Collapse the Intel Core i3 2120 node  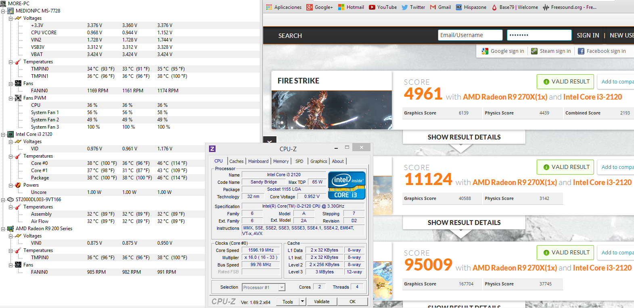(x=3, y=134)
